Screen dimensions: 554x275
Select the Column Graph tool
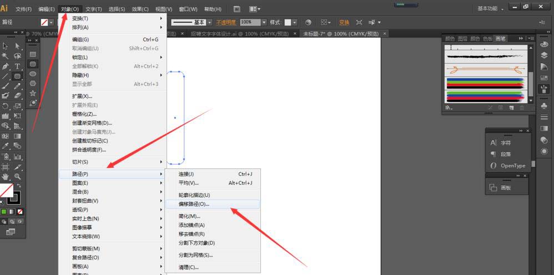(x=17, y=156)
